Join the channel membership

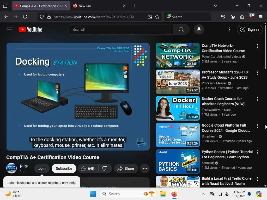pos(42,168)
